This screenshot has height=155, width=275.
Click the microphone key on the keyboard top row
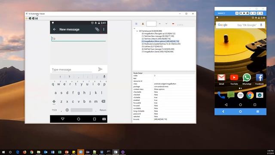pos(104,77)
